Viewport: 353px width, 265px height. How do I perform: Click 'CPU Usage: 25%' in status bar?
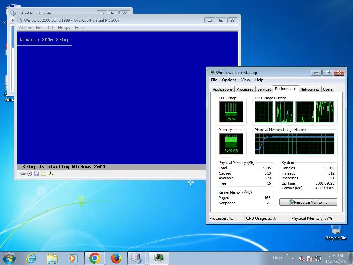(261, 218)
